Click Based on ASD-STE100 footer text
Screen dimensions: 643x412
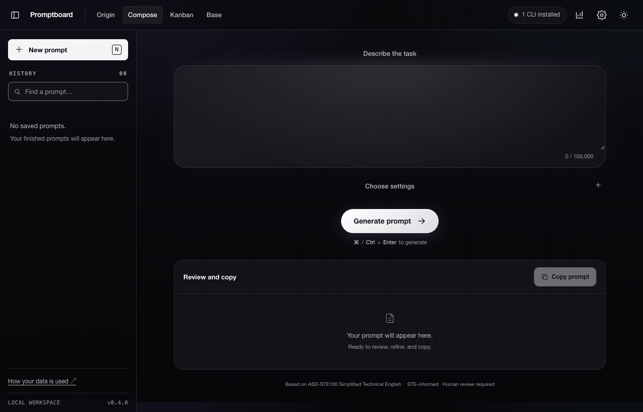pyautogui.click(x=343, y=384)
